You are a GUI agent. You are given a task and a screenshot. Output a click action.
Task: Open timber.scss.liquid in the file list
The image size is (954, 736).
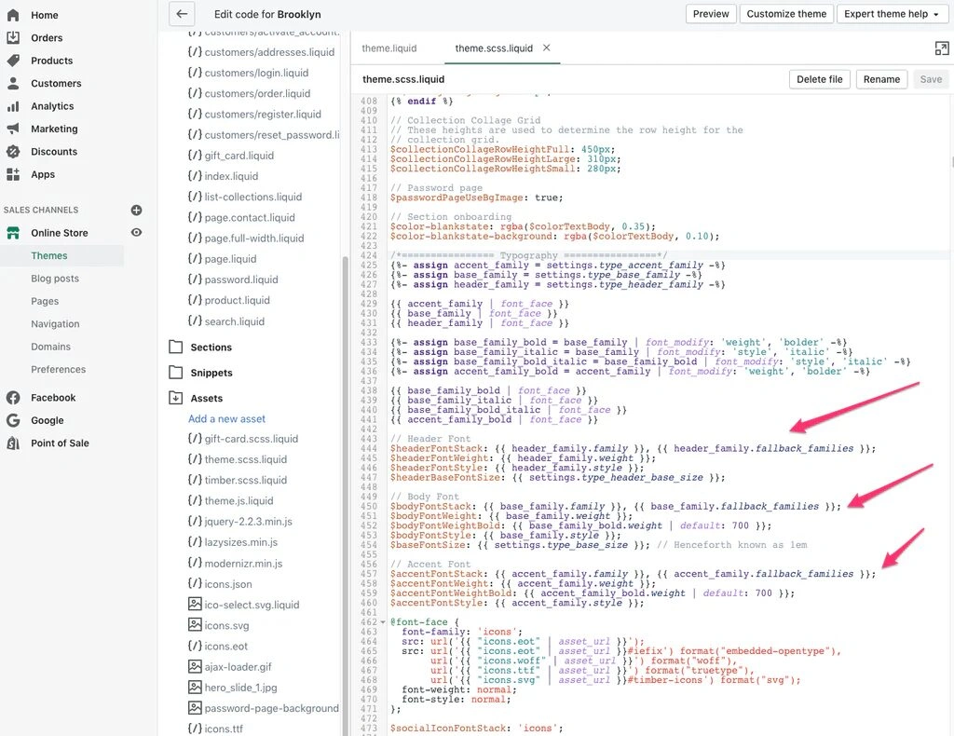coord(246,480)
